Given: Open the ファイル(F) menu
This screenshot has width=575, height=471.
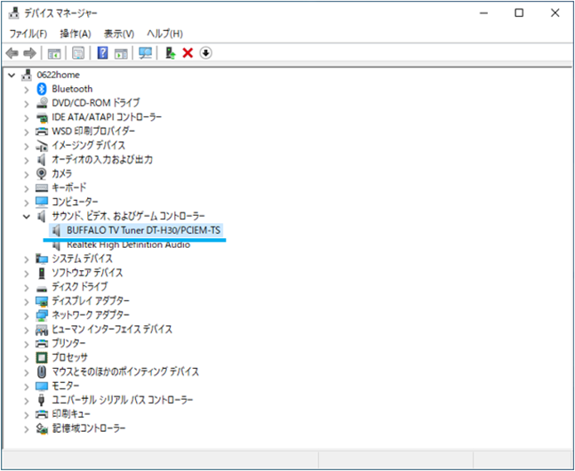Looking at the screenshot, I should [x=28, y=34].
